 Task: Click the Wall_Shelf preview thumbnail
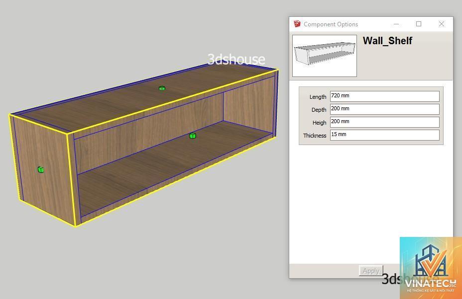[x=325, y=56]
